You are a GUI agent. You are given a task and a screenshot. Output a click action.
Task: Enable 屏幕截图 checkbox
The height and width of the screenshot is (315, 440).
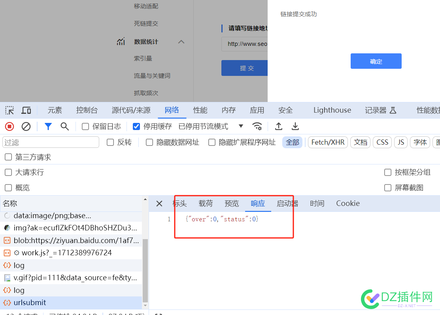click(x=388, y=188)
